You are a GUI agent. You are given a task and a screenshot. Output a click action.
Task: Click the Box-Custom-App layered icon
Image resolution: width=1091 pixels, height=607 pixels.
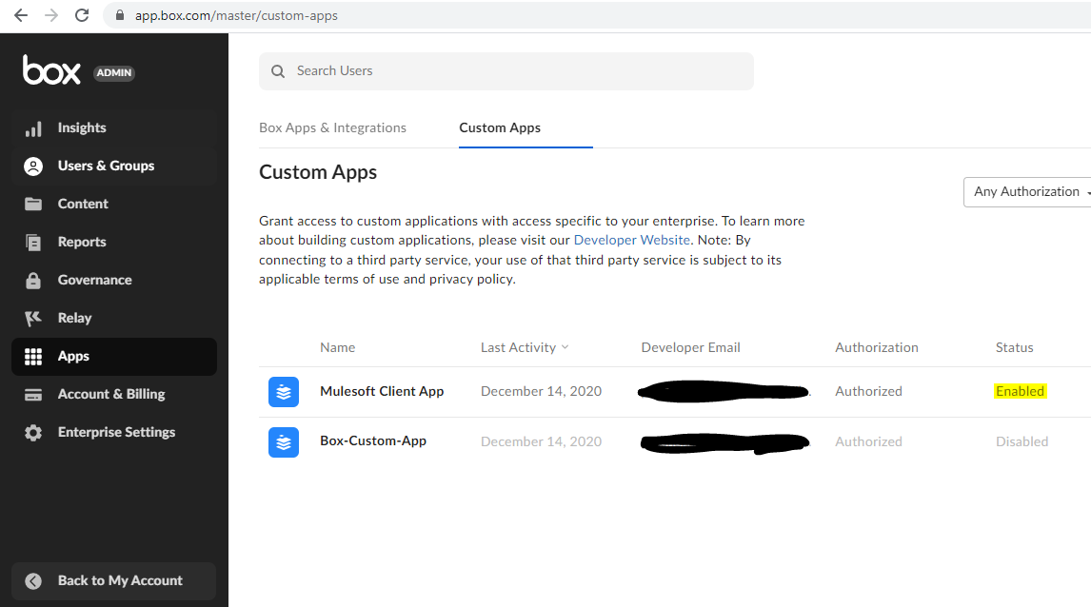point(283,441)
